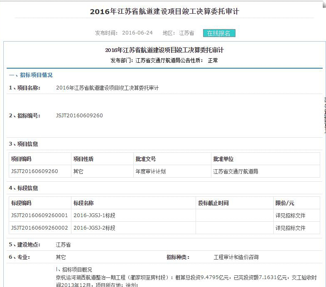Click the 京杭运河湖西航道整治一期工程 paragraph

(186, 281)
